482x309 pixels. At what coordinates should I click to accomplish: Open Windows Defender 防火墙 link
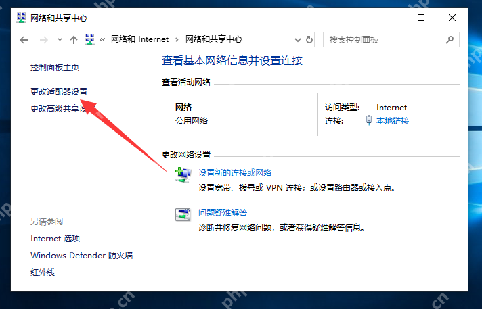[81, 256]
